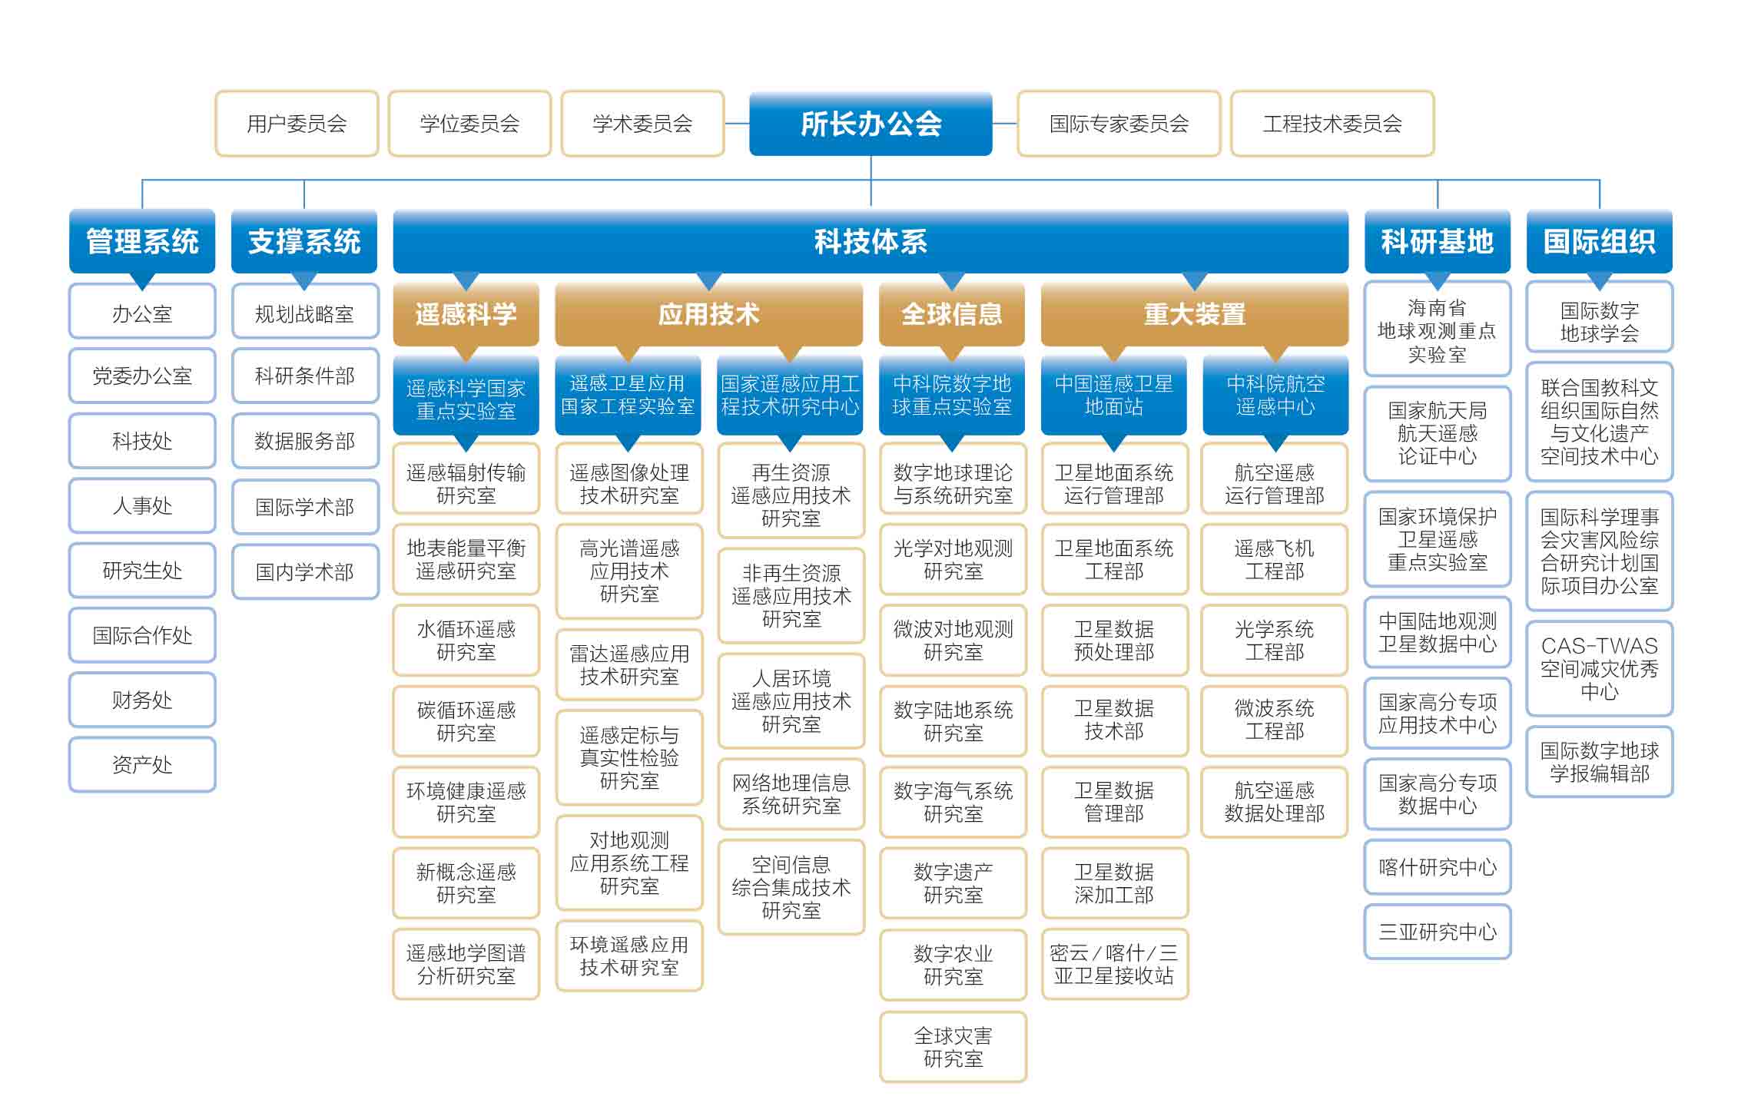1761x1106 pixels.
Task: Open the 数据服务部 box
Action: click(305, 441)
